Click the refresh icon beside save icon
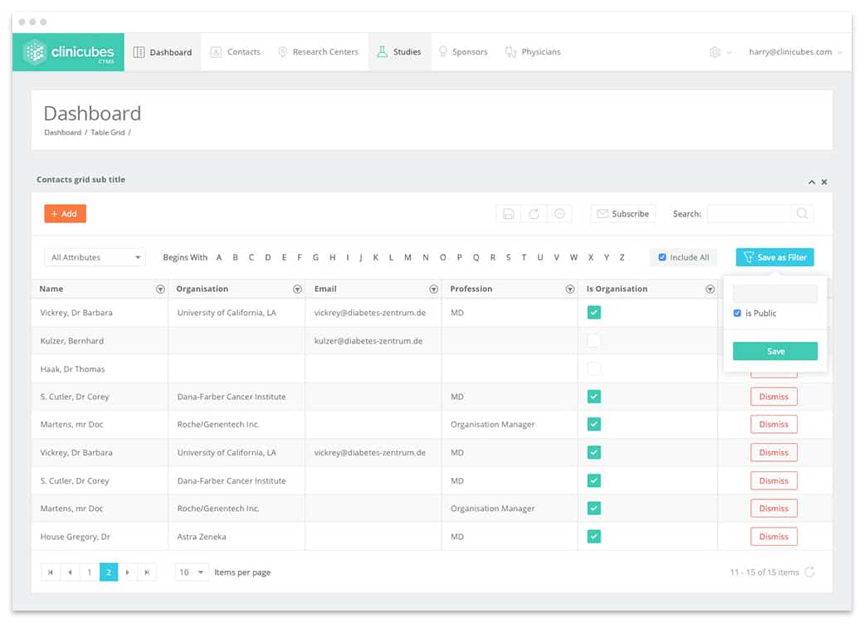 click(x=534, y=214)
